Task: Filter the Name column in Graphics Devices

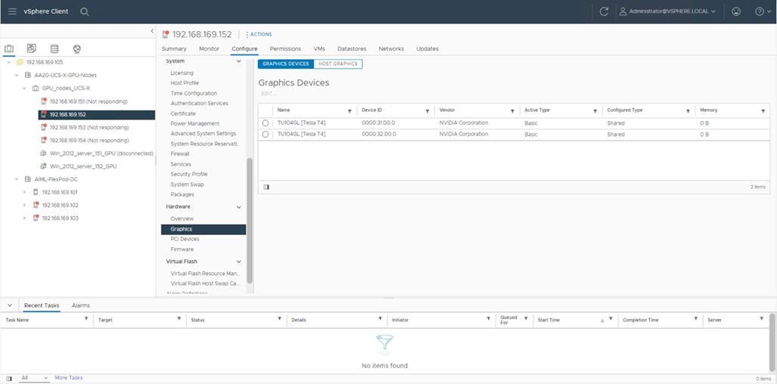Action: (350, 111)
